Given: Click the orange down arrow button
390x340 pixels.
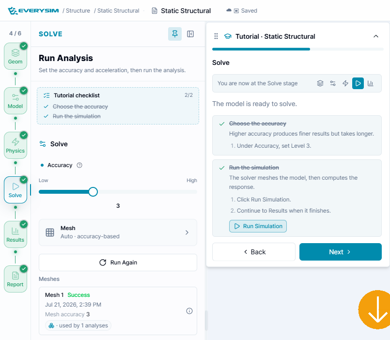Looking at the screenshot, I should [375, 309].
